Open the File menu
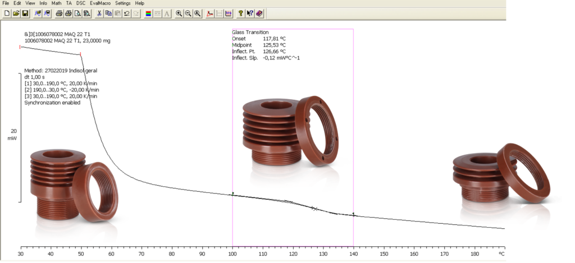 6,3
